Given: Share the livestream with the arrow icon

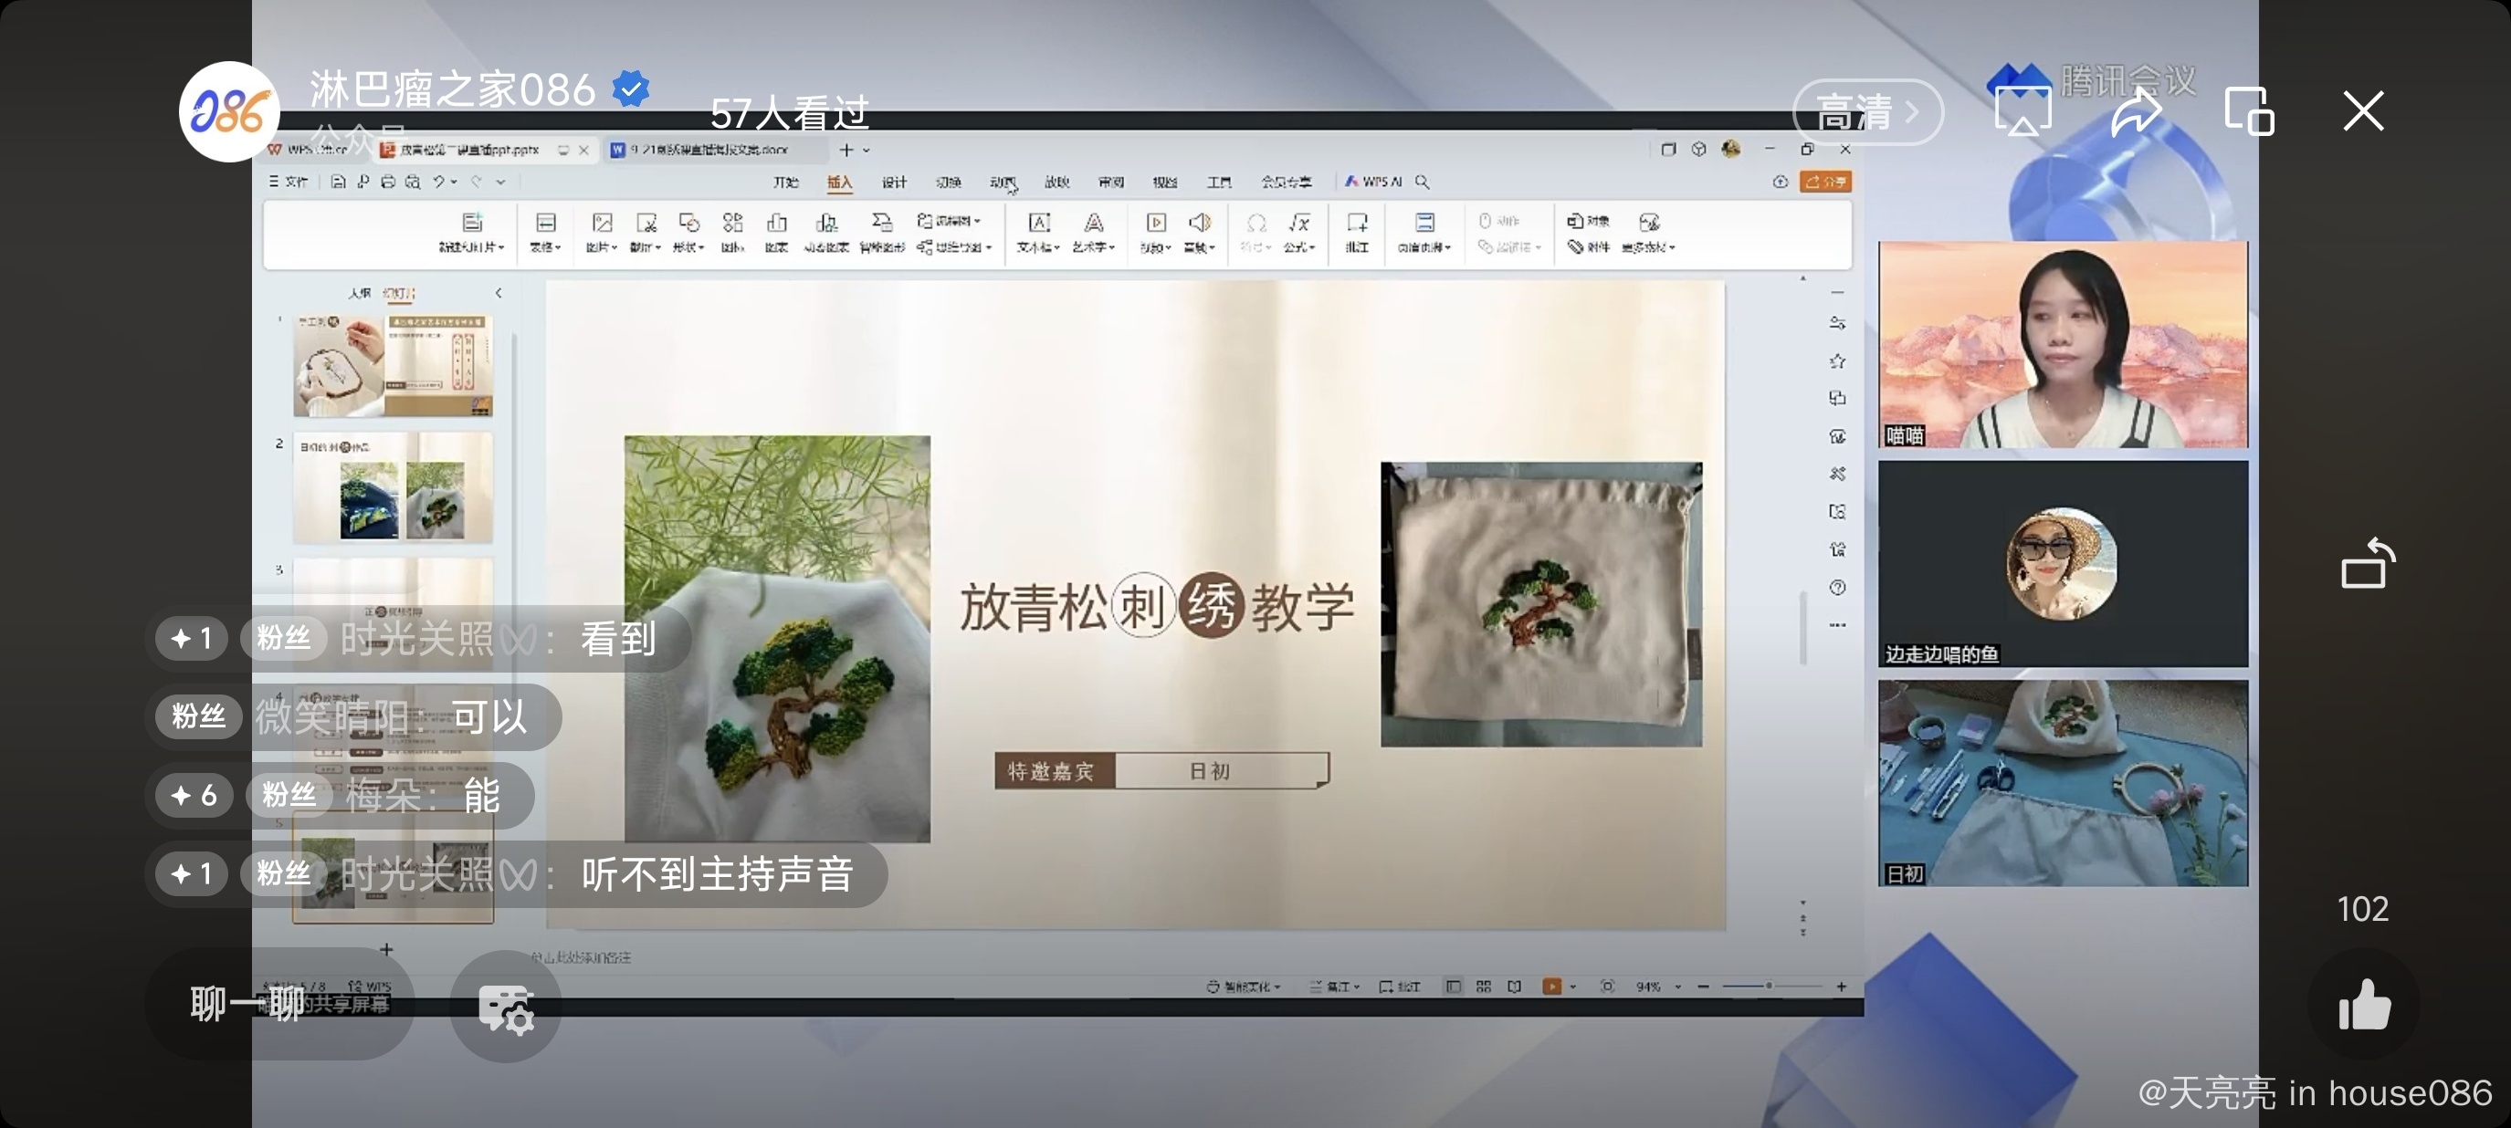Looking at the screenshot, I should 2135,112.
